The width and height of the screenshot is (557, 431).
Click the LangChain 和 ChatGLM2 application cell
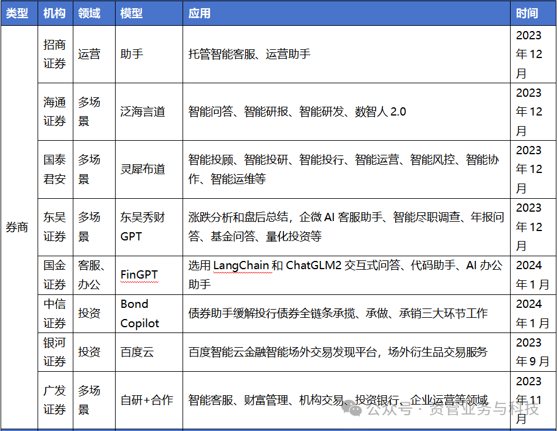[347, 275]
